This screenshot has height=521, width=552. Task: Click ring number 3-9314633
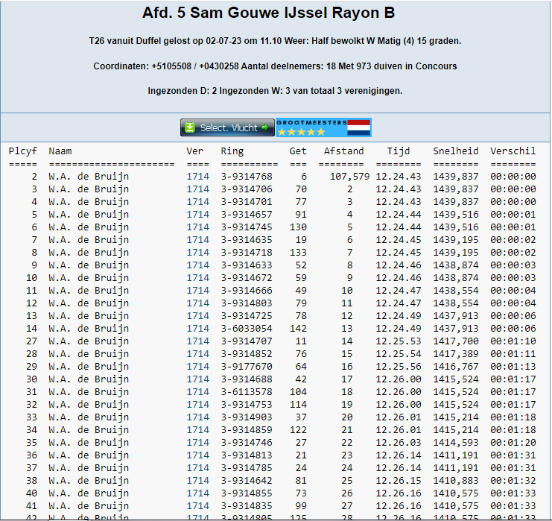pos(247,265)
